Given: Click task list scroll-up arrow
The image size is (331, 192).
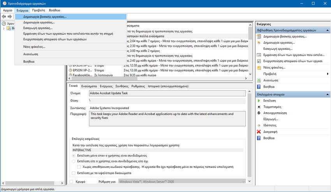Looking at the screenshot, I should (x=250, y=25).
